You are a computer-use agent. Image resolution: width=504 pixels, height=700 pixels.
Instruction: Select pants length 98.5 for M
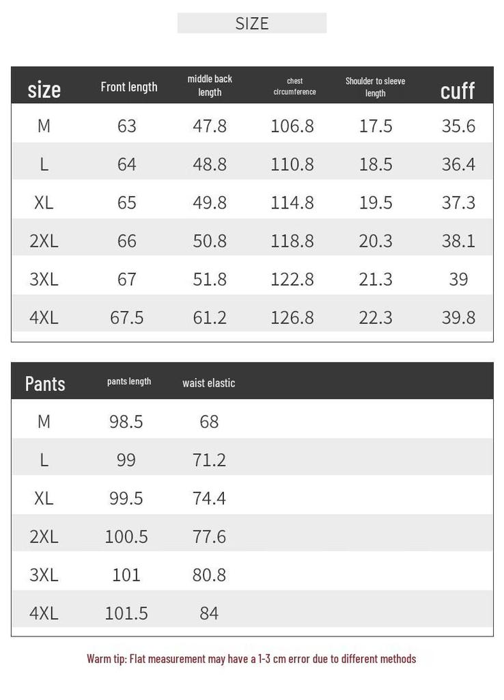126,421
